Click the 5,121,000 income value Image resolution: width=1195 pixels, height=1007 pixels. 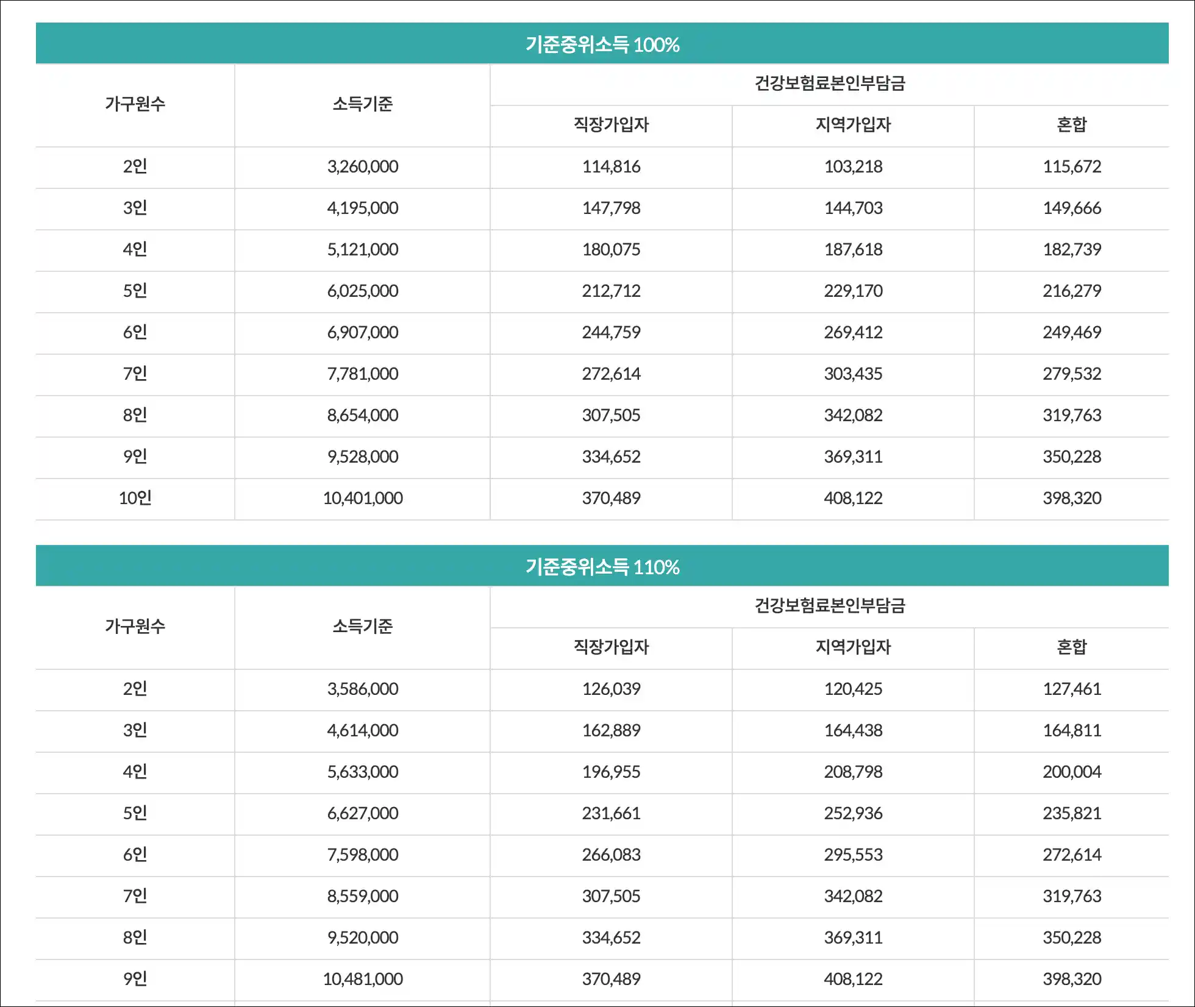pyautogui.click(x=362, y=249)
